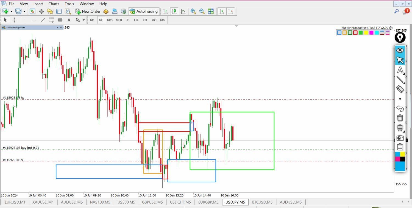Viewport: 412px width, 208px height.
Task: Switch timeframe to H1
Action: pyautogui.click(x=128, y=20)
